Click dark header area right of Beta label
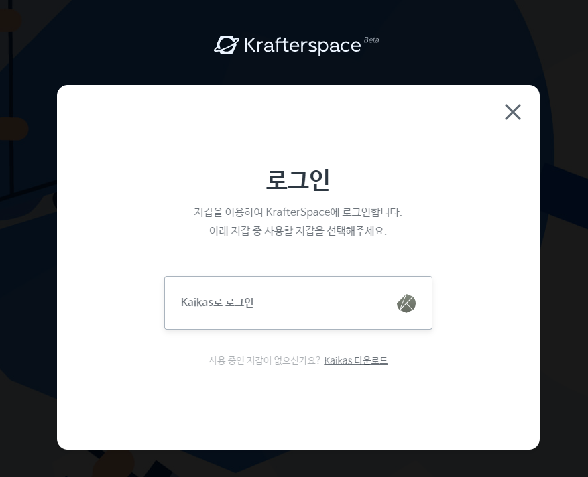The height and width of the screenshot is (477, 588). pos(469,43)
